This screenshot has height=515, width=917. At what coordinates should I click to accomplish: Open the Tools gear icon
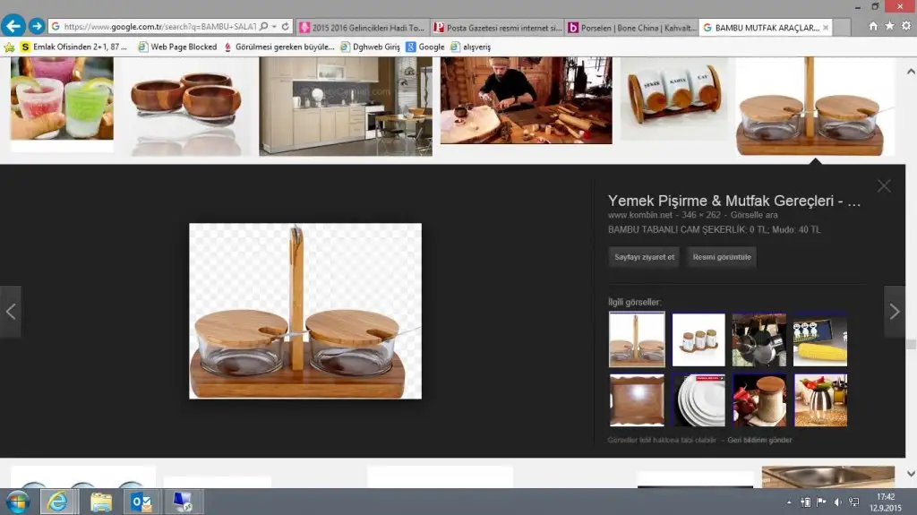click(906, 27)
